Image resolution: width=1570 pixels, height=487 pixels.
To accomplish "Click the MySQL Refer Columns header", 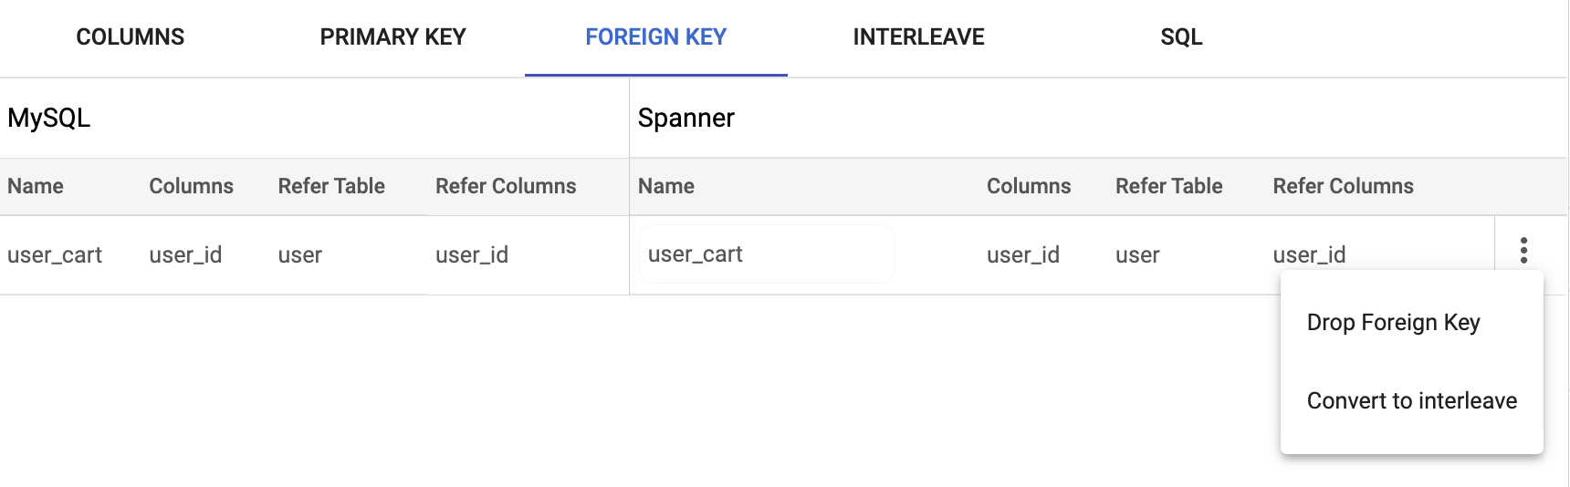I will click(506, 186).
